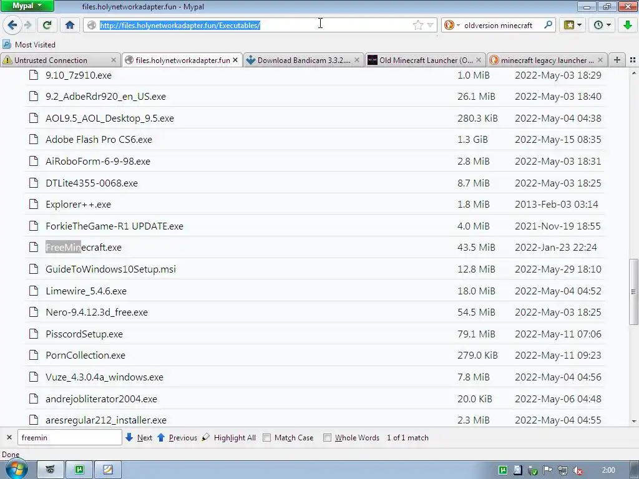Close the minecraft legacy launcher tab

(600, 60)
